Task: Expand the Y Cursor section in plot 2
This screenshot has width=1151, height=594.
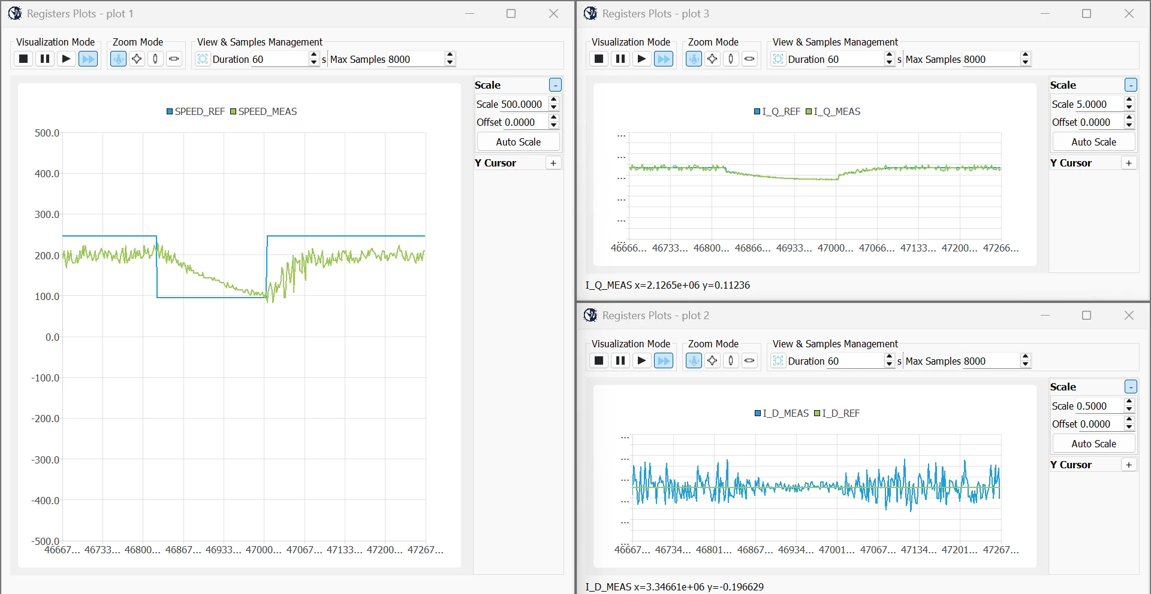Action: 1129,465
